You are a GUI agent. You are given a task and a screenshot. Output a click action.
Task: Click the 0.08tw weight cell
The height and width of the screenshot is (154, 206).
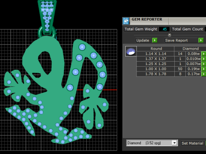(194, 54)
